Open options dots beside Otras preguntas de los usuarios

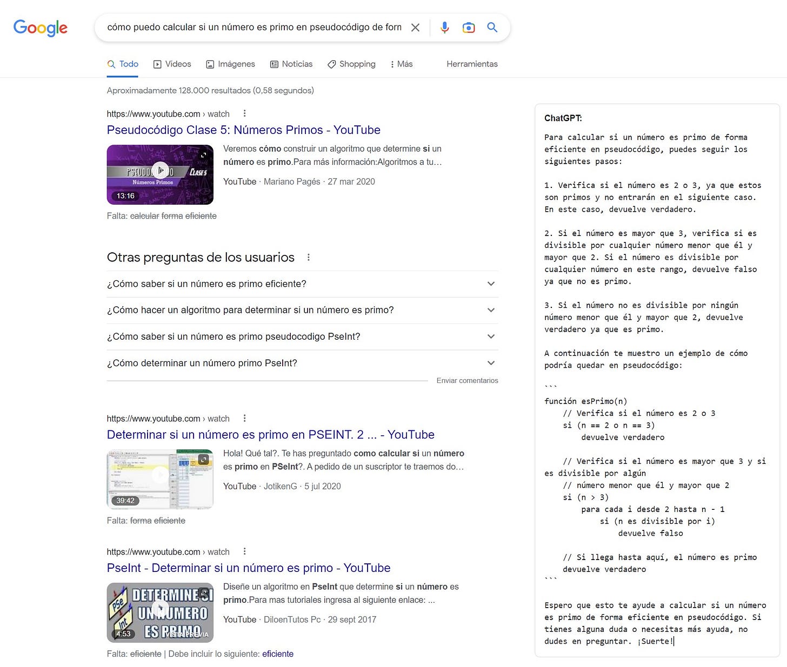coord(308,257)
